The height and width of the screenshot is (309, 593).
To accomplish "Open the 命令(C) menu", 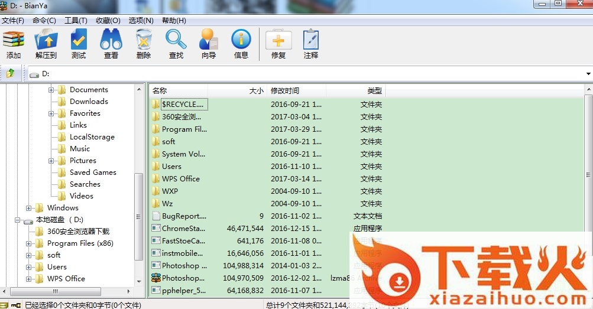I will pos(44,21).
